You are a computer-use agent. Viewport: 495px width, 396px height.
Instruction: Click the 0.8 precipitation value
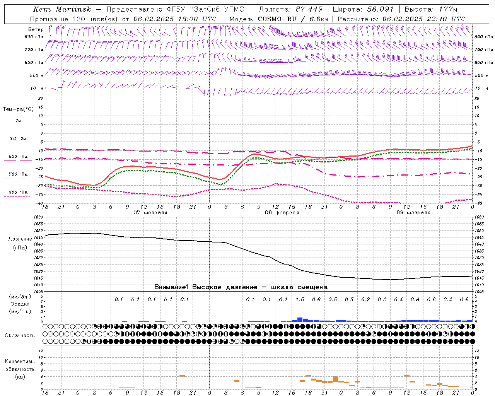coord(415,300)
